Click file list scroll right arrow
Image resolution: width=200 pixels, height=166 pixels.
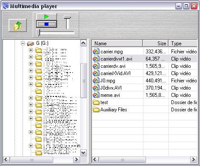point(194,160)
